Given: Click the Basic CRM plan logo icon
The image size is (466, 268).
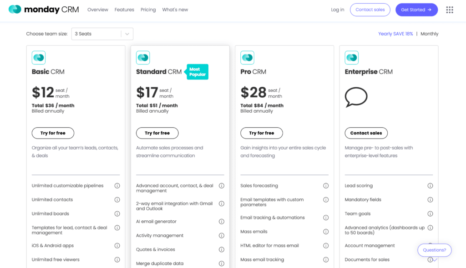Looking at the screenshot, I should coord(39,58).
